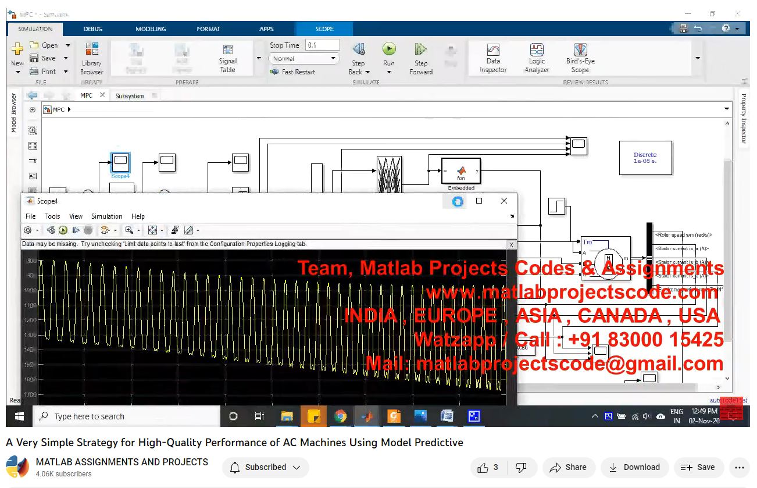Expand the Open file dropdown arrow
This screenshot has height=488, width=757.
tap(67, 45)
